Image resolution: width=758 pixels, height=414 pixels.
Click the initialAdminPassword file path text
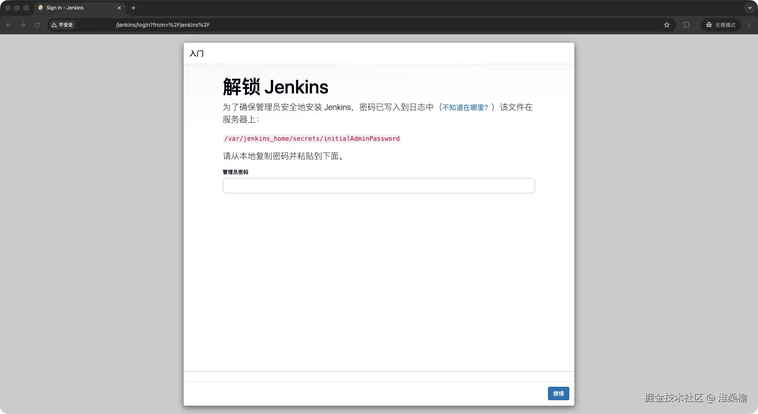click(312, 138)
